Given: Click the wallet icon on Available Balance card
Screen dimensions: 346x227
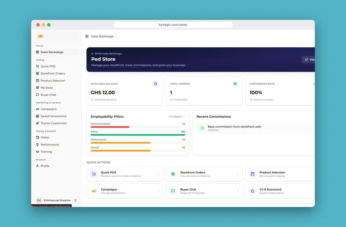Looking at the screenshot, I should click(x=155, y=84).
